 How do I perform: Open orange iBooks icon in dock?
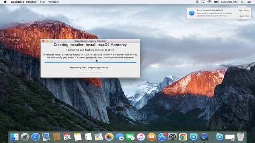(151, 137)
